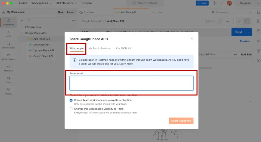Select Update Place API in the tree

[43, 50]
